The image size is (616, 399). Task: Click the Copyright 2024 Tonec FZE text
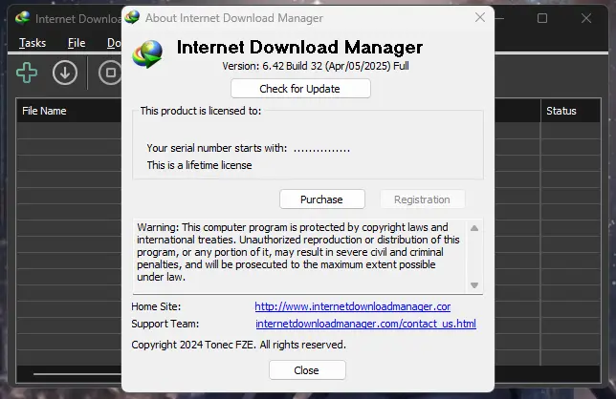tap(239, 345)
